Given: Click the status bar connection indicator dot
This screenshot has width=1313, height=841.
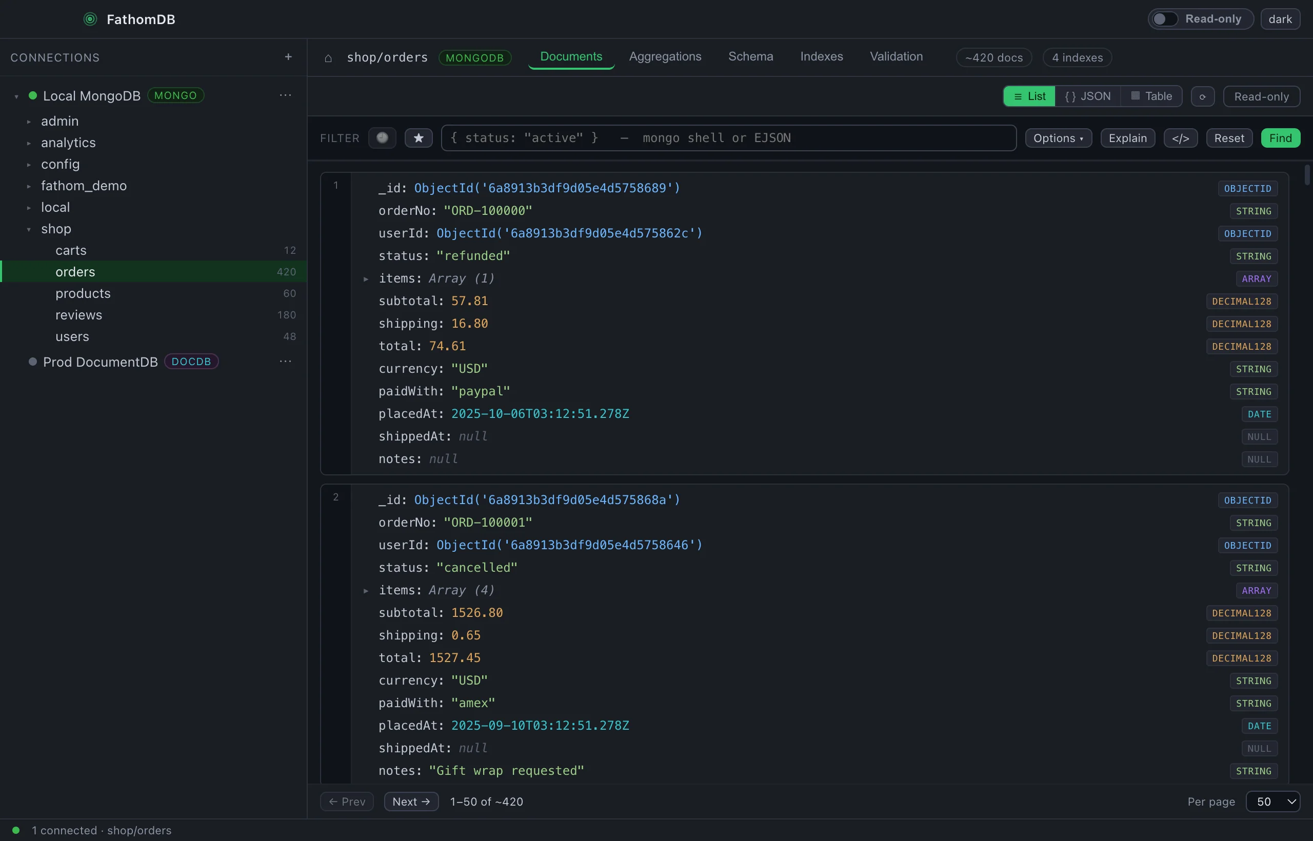Looking at the screenshot, I should 16,830.
